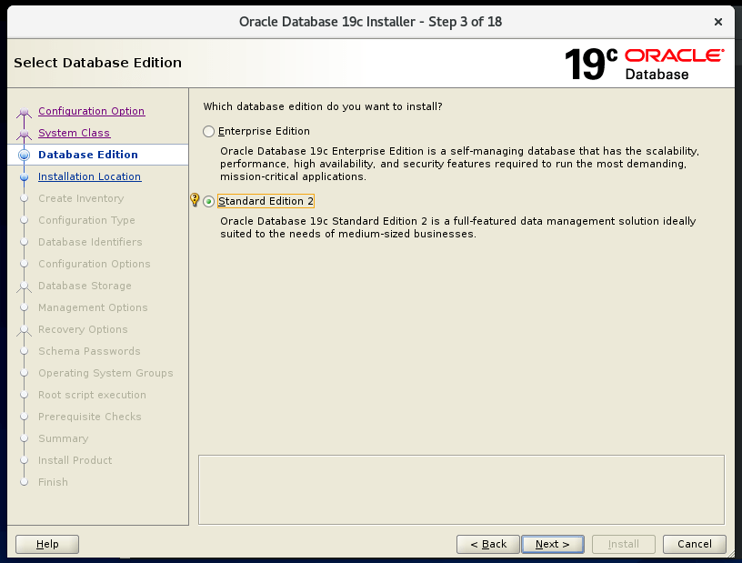Proceed with the Next button
Screen dimensions: 742x563
(552, 544)
